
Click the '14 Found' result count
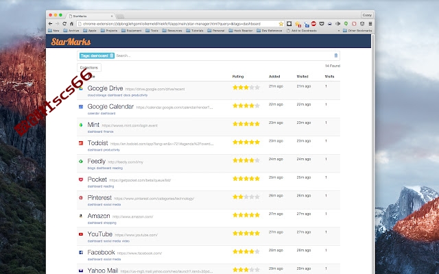coord(332,66)
